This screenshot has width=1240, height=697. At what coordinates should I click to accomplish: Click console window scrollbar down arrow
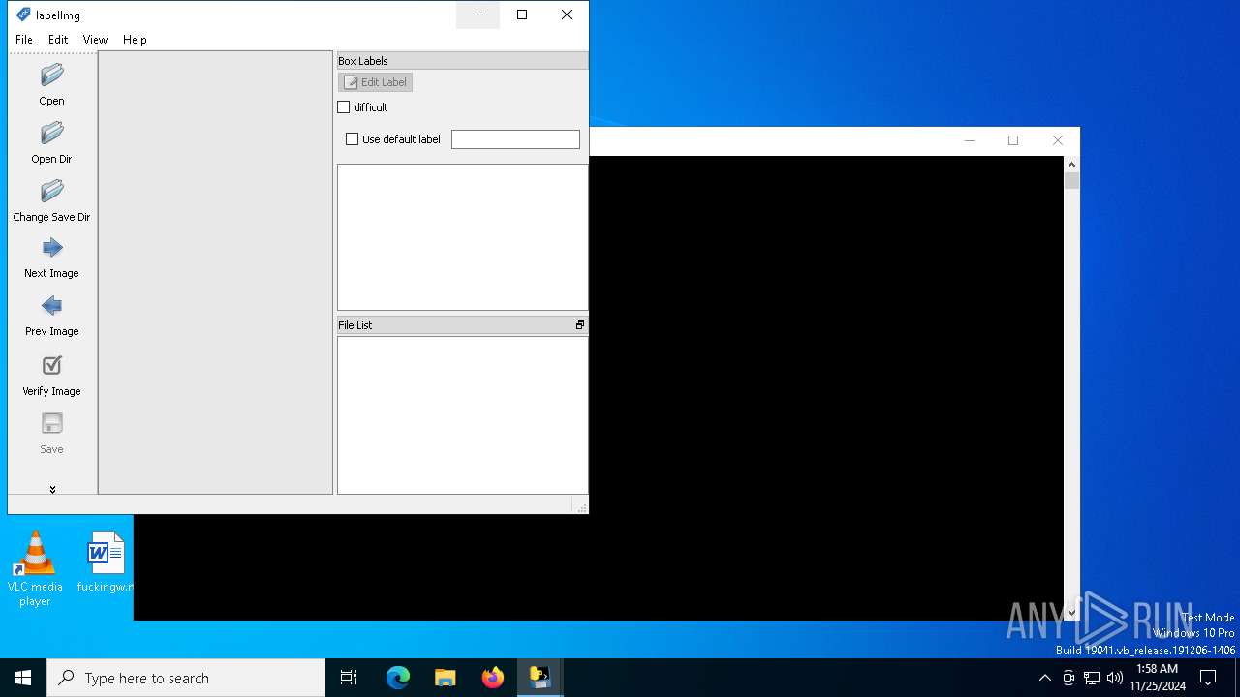(x=1071, y=612)
